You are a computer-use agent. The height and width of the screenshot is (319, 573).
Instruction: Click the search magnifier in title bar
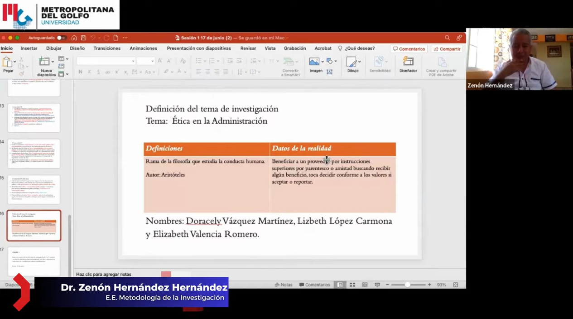coord(447,38)
